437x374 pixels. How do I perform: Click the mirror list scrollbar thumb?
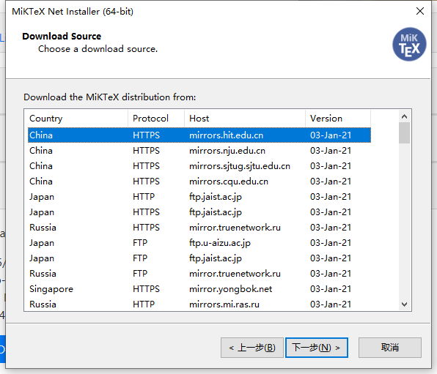[405, 133]
